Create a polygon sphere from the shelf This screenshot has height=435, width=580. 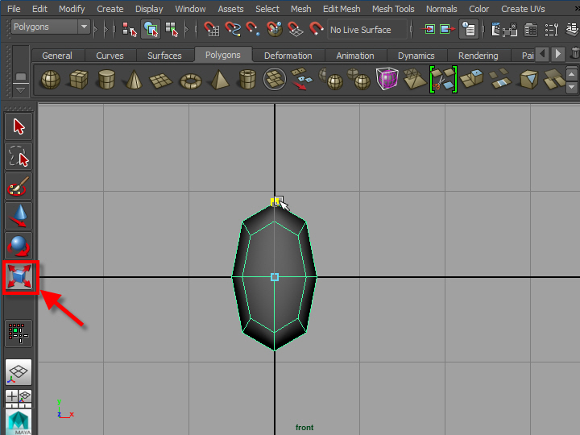51,79
